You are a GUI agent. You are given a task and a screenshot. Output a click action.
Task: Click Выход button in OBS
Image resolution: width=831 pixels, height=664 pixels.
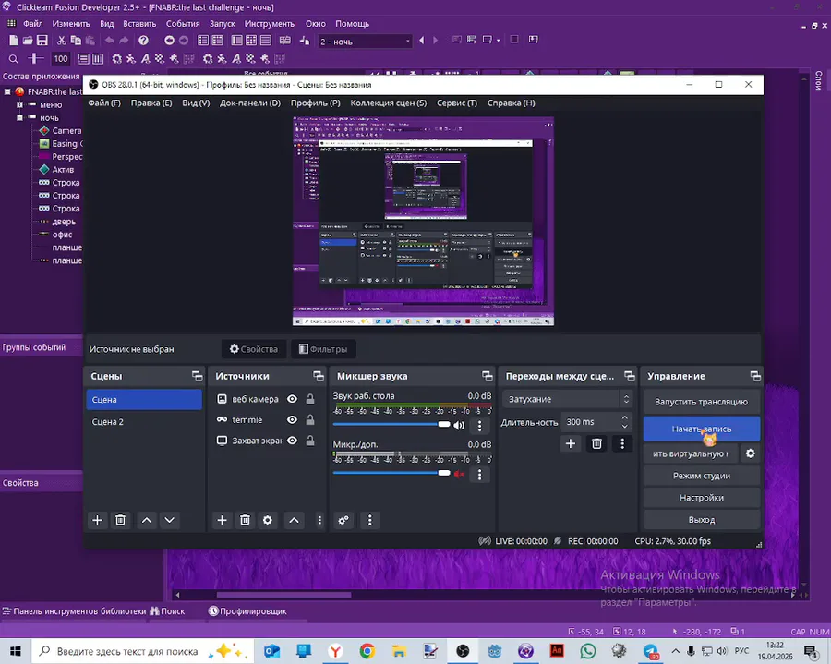[x=701, y=520]
